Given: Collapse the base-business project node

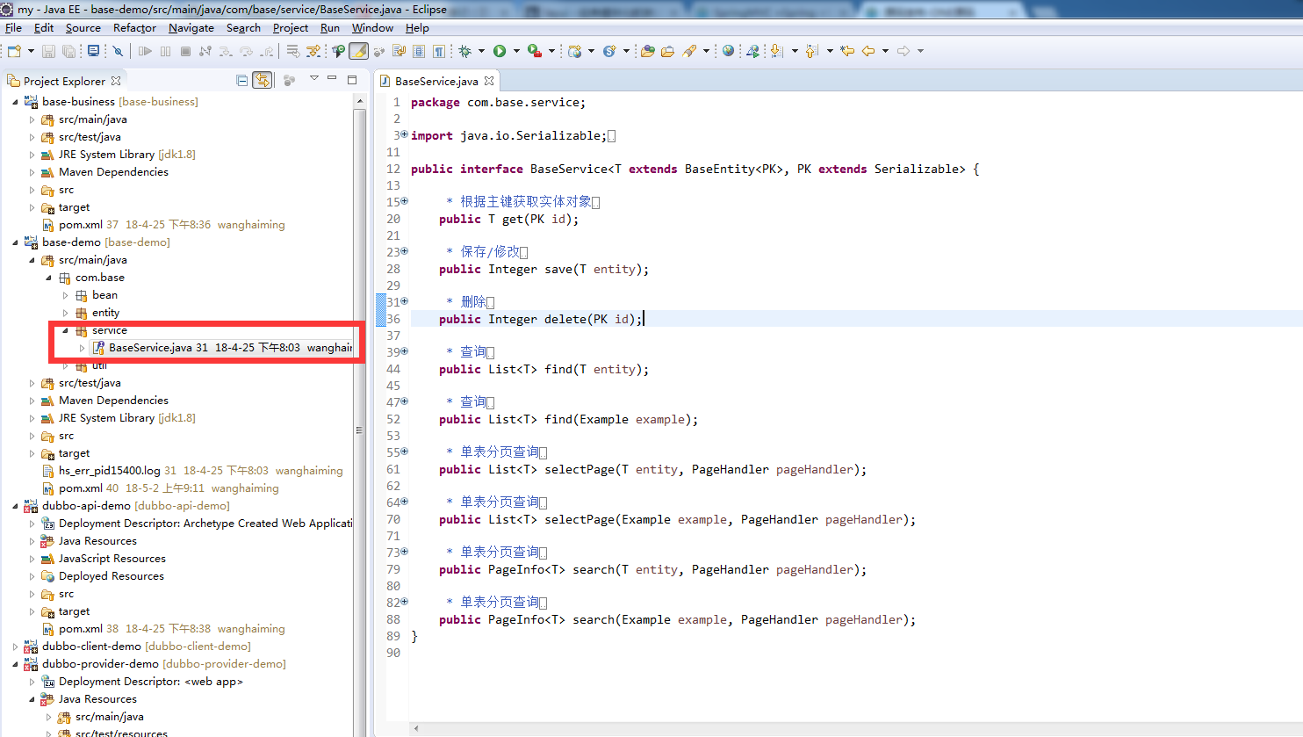Looking at the screenshot, I should tap(16, 102).
